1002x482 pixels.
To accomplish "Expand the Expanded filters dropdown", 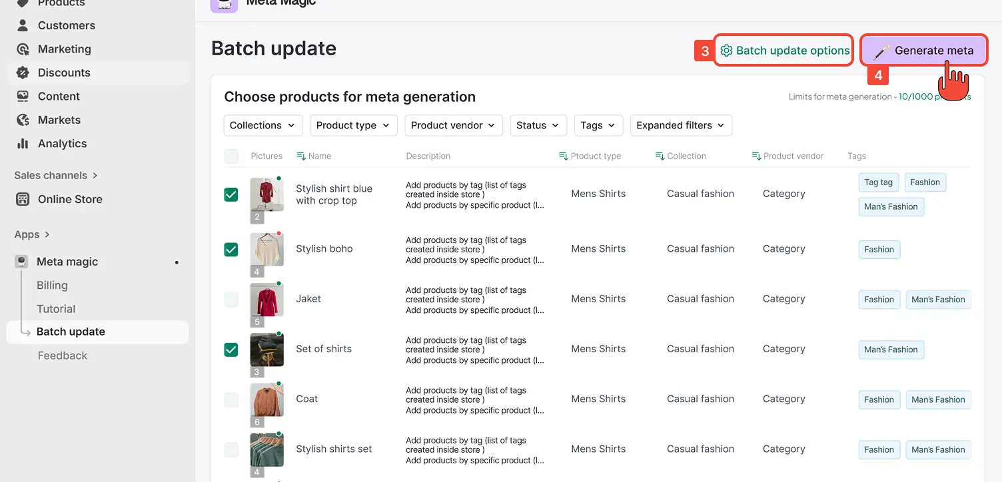I will (681, 125).
